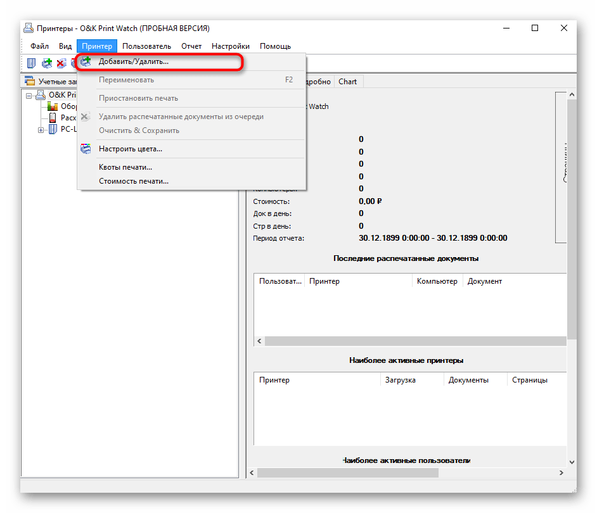Viewport: 597px width, 513px height.
Task: Sort by Пользоват… column header
Action: tap(279, 281)
